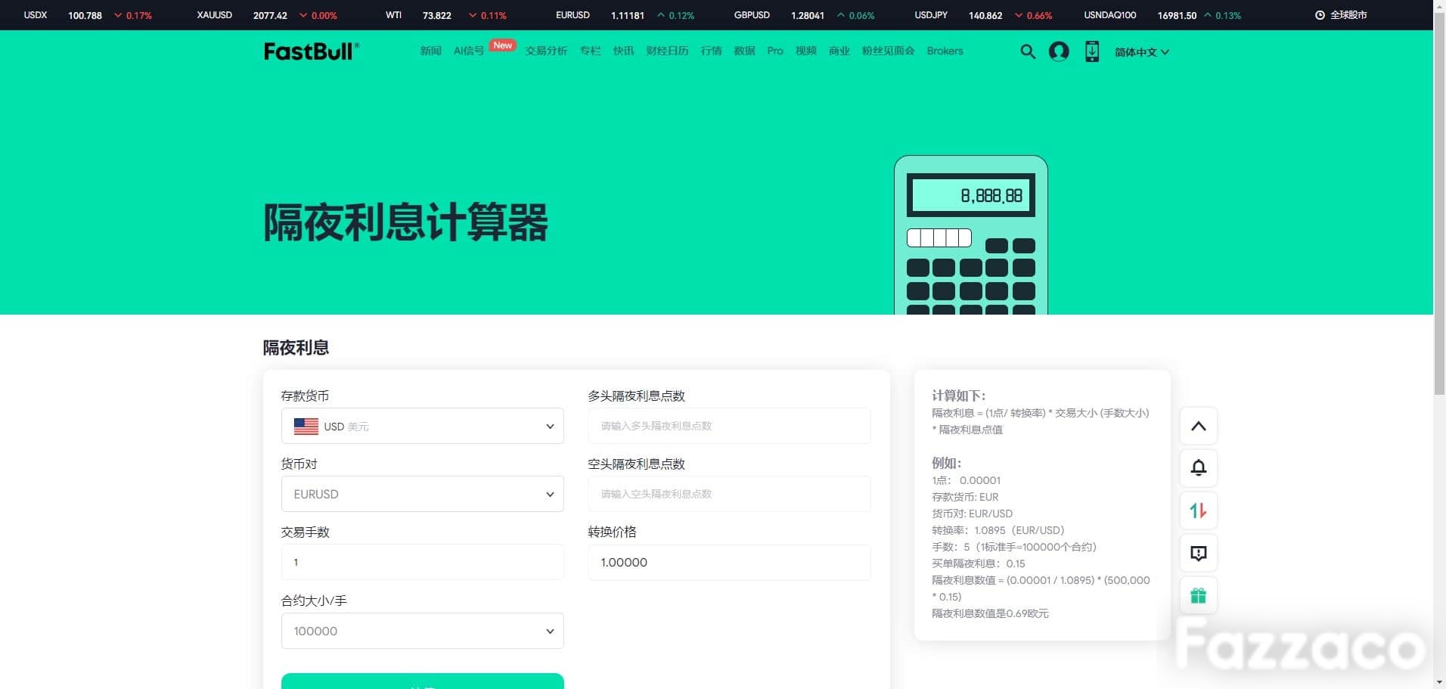Click the 转换价格 field showing 1.00000
The height and width of the screenshot is (689, 1446).
click(x=729, y=562)
